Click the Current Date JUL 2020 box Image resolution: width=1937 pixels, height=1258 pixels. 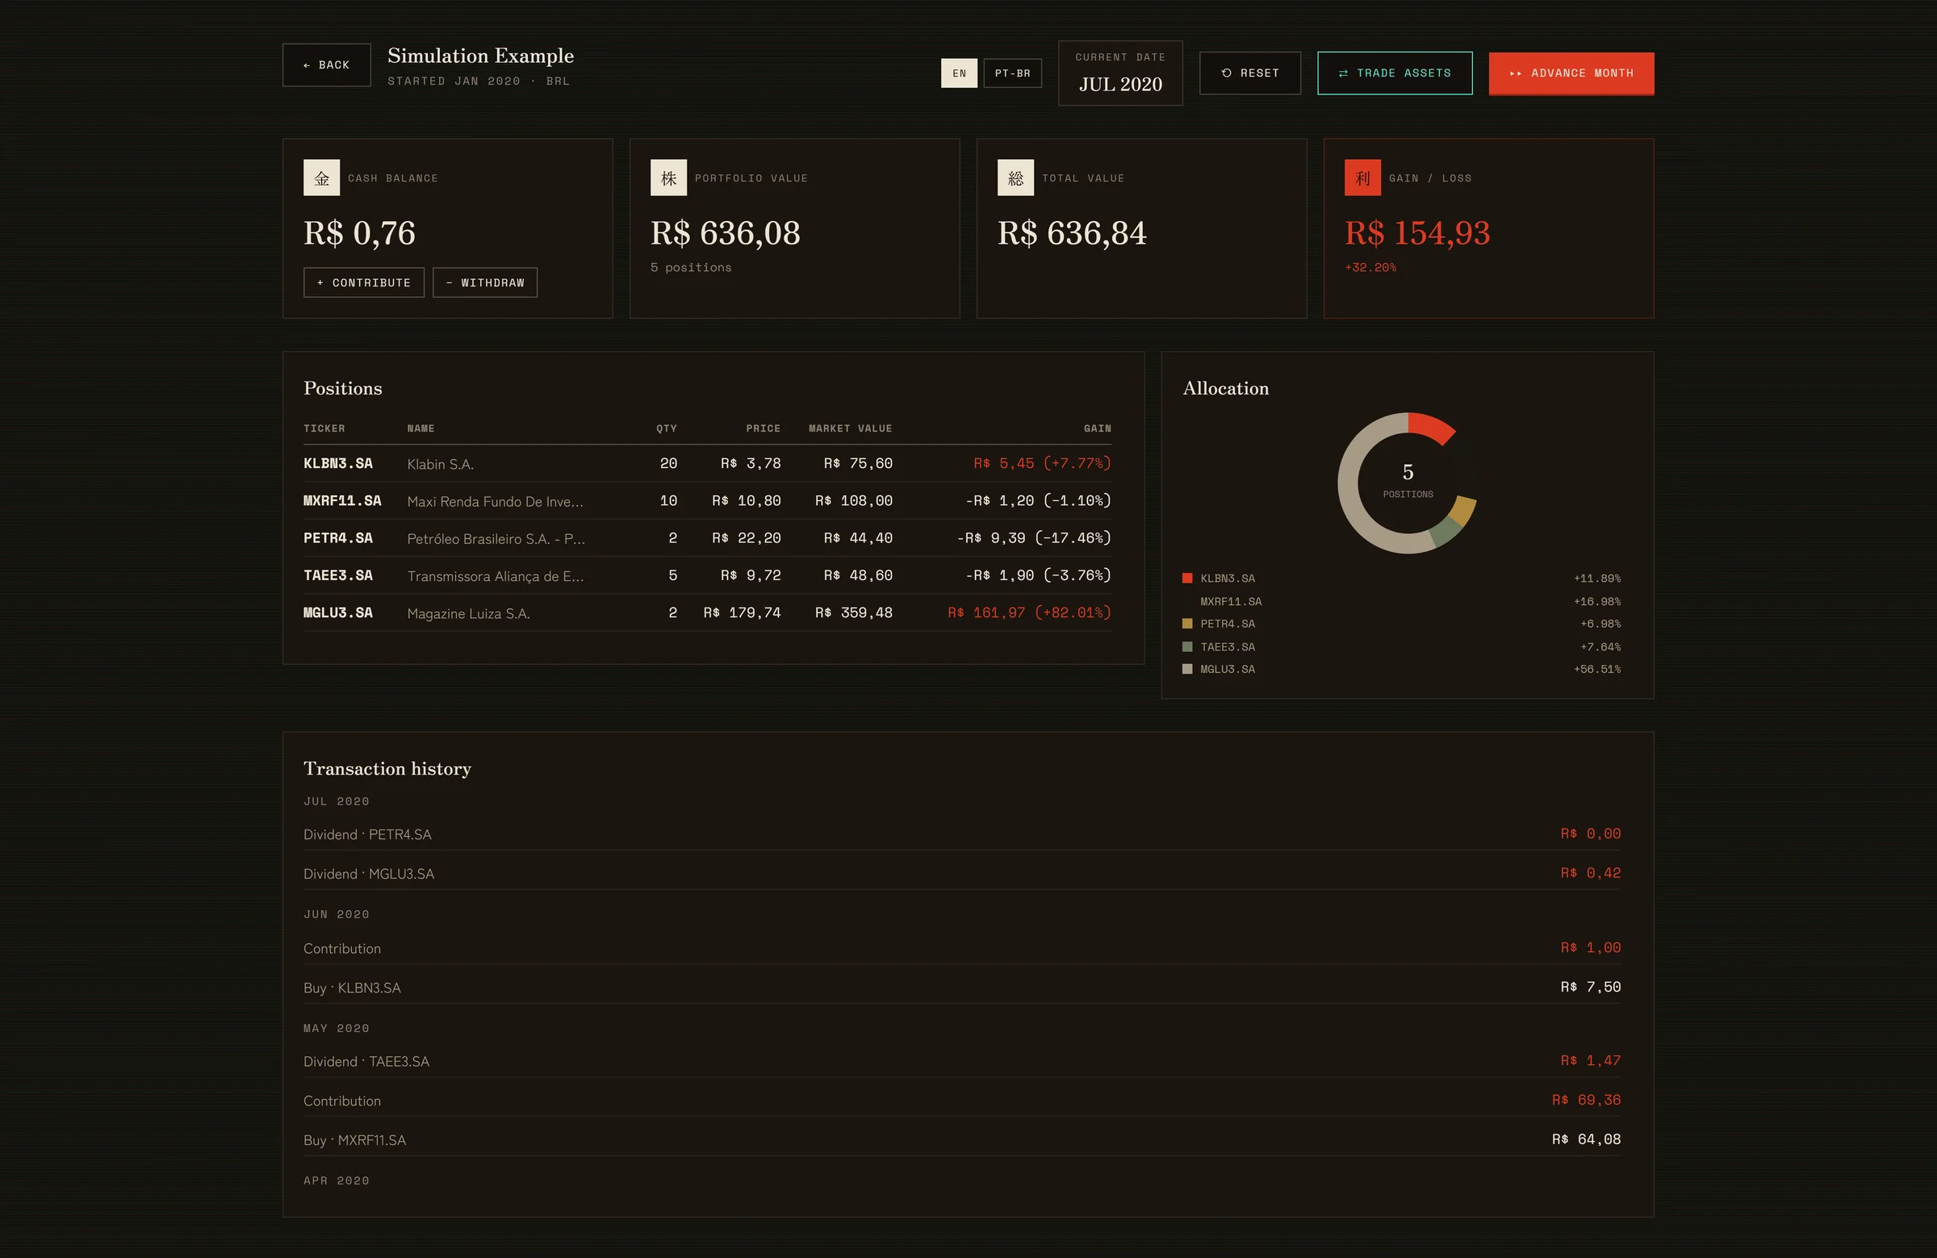(x=1121, y=73)
